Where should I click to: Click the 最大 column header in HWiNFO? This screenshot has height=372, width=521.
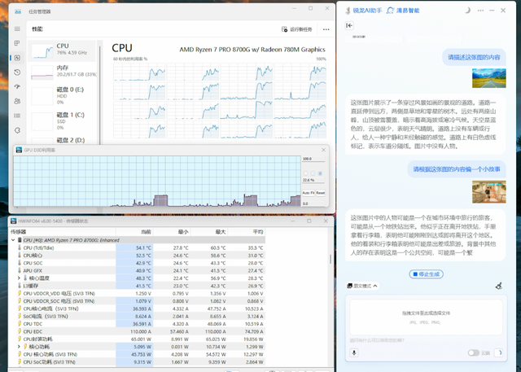pos(209,232)
